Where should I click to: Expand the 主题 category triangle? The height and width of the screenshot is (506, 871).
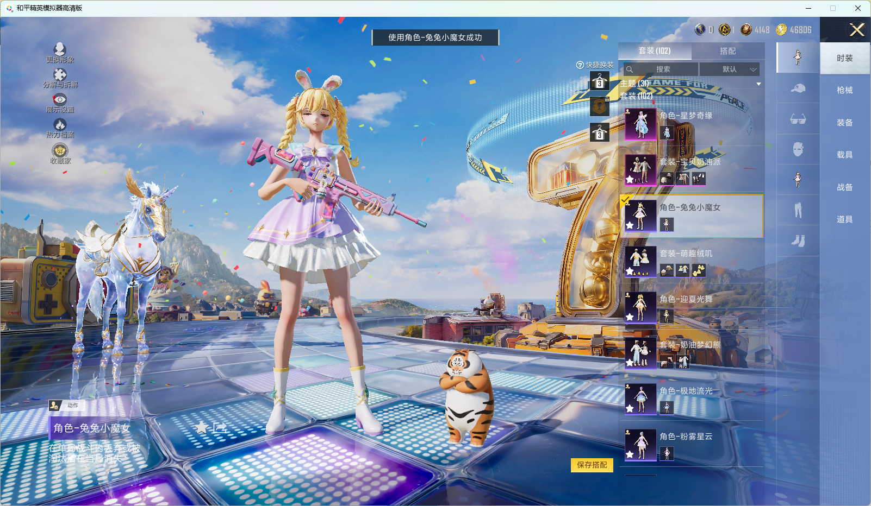pos(758,84)
